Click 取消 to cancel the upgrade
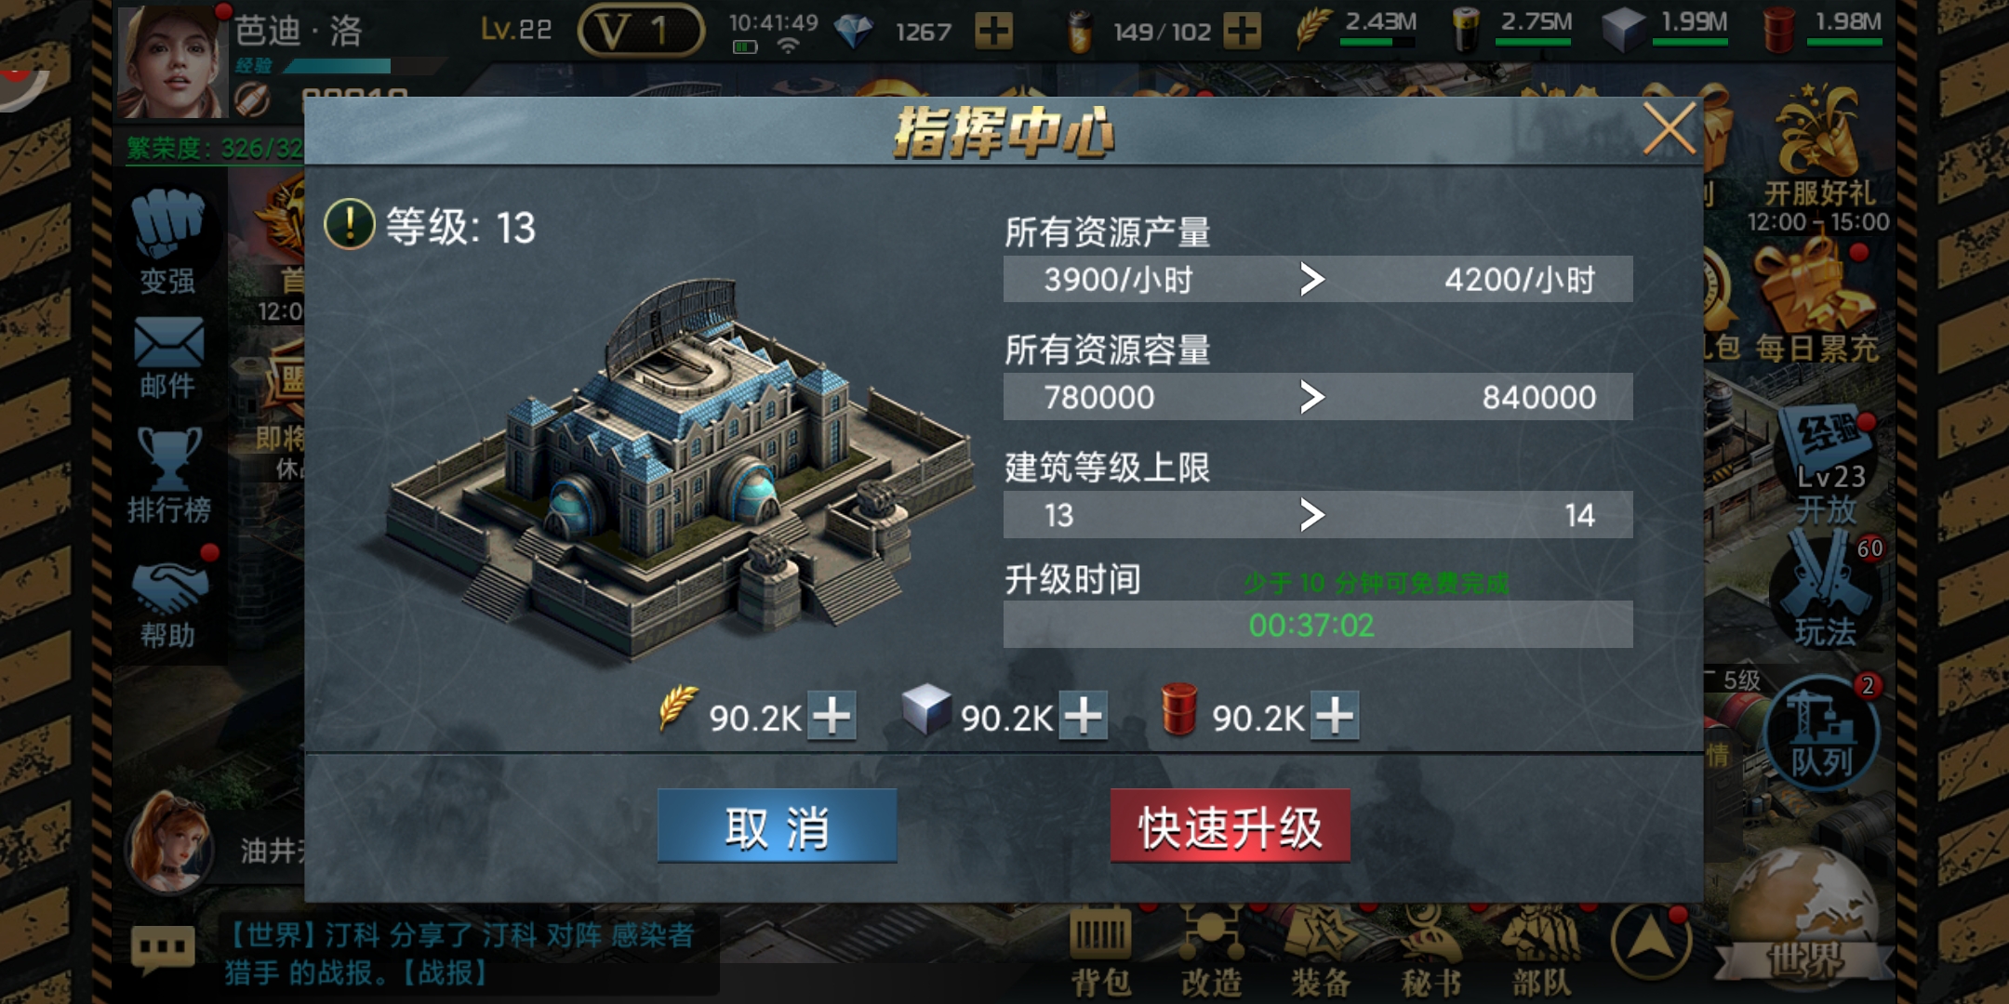2009x1004 pixels. 777,826
